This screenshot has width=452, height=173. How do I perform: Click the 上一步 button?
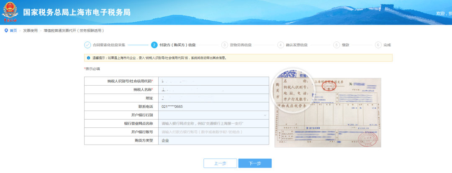tap(220, 163)
